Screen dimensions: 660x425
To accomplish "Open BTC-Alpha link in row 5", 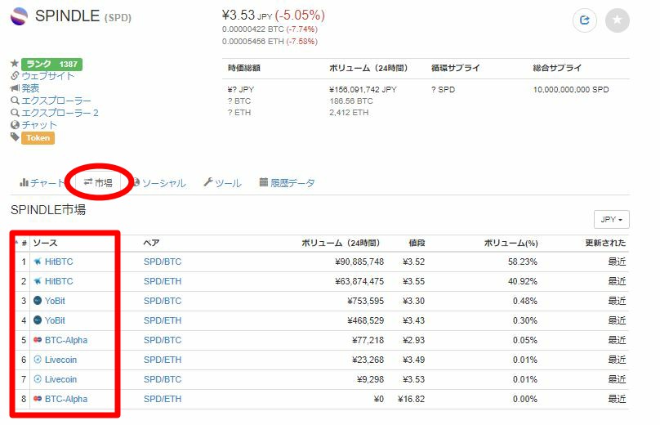I will tap(66, 340).
